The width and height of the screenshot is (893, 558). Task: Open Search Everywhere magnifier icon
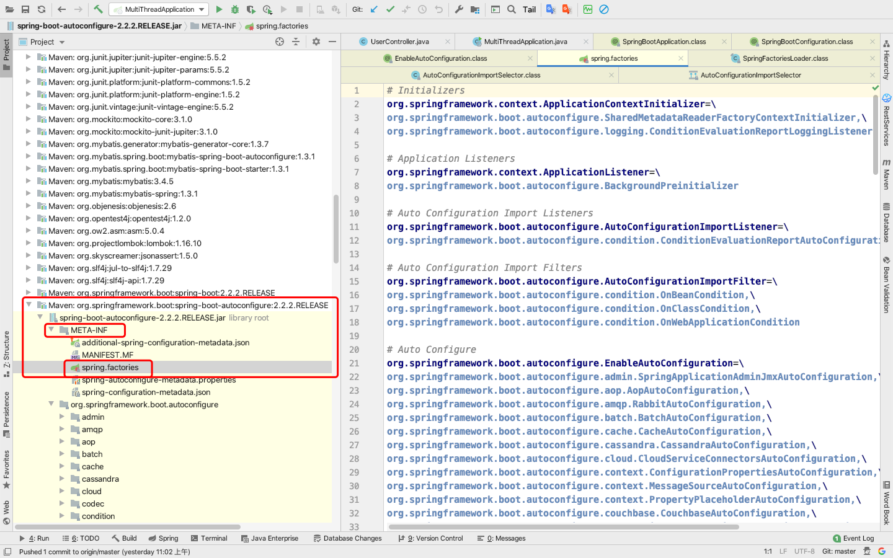click(x=511, y=9)
